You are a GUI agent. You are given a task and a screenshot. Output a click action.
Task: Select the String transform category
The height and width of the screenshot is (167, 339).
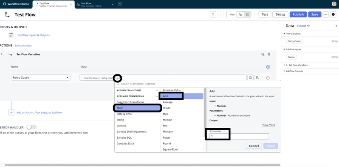[x=138, y=120]
